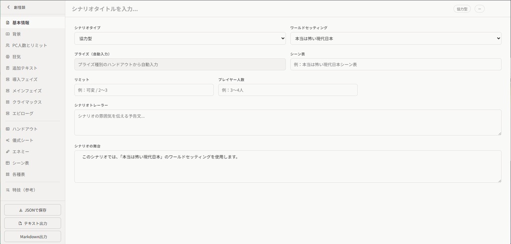This screenshot has width=511, height=244.
Task: Click the シナリオの舞台 text area
Action: click(288, 167)
